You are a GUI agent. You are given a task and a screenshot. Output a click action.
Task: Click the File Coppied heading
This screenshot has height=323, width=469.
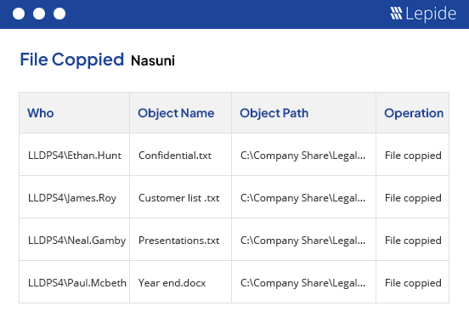(x=71, y=59)
